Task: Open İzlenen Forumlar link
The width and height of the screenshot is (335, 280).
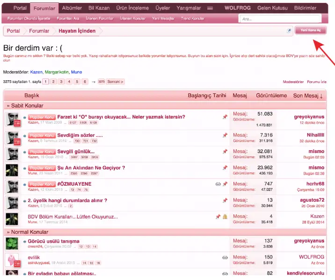Action: click(100, 19)
